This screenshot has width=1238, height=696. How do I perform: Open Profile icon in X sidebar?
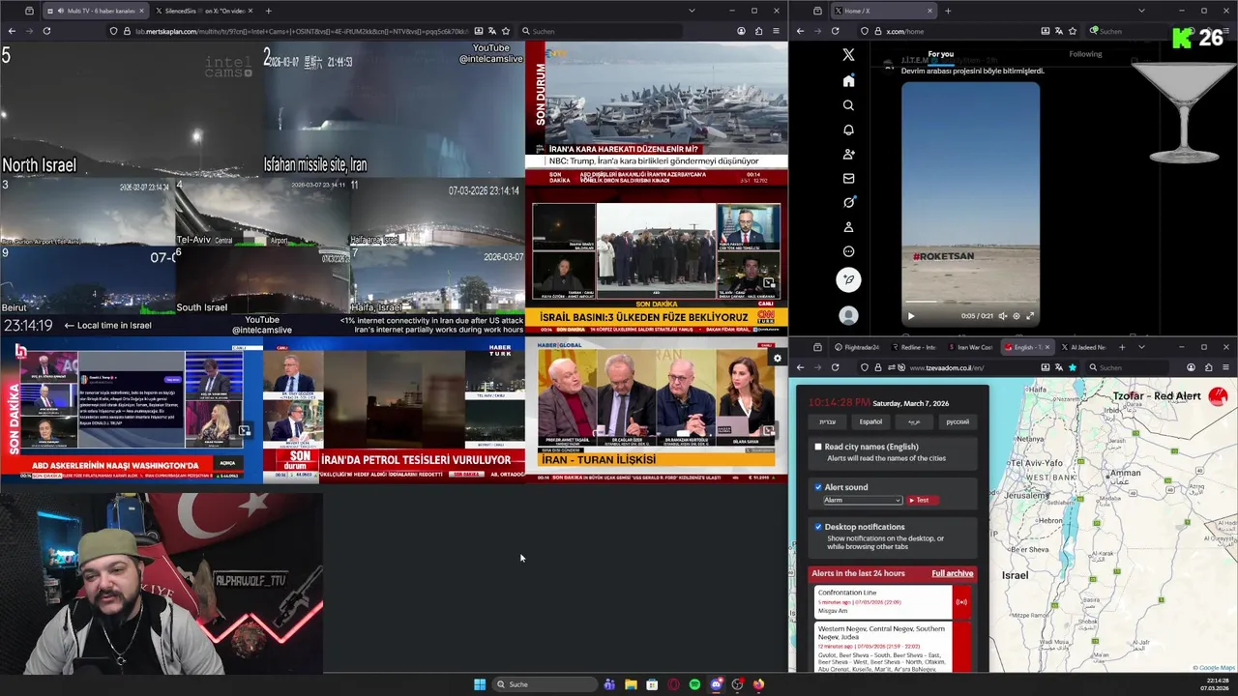[848, 227]
